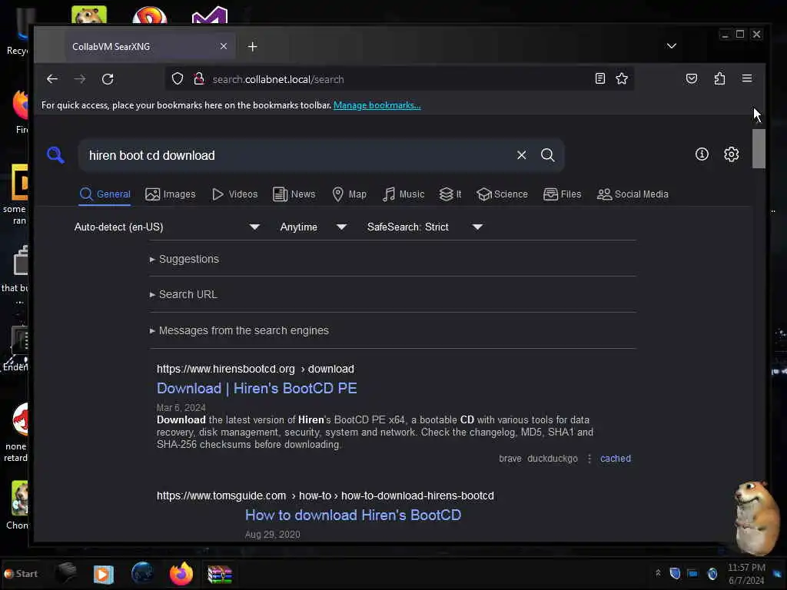787x590 pixels.
Task: Open the tracking protection shield icon
Action: point(178,79)
